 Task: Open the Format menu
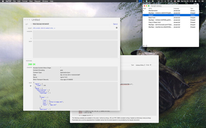(x=25, y=1)
